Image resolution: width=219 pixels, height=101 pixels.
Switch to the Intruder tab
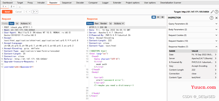tap(41, 3)
